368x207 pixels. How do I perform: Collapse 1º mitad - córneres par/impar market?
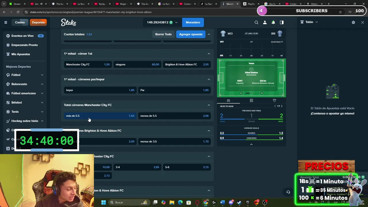pyautogui.click(x=209, y=79)
